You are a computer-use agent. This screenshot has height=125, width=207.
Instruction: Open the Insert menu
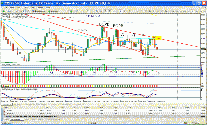[19, 7]
